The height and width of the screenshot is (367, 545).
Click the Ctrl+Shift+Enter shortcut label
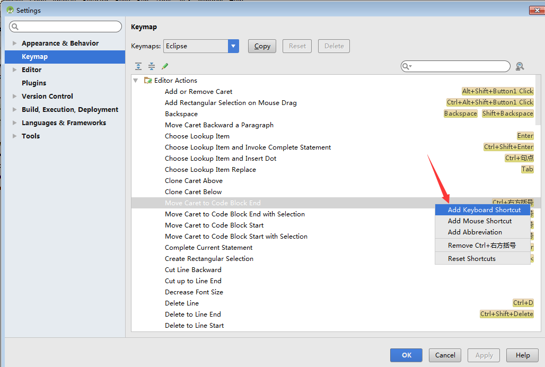[x=508, y=147]
